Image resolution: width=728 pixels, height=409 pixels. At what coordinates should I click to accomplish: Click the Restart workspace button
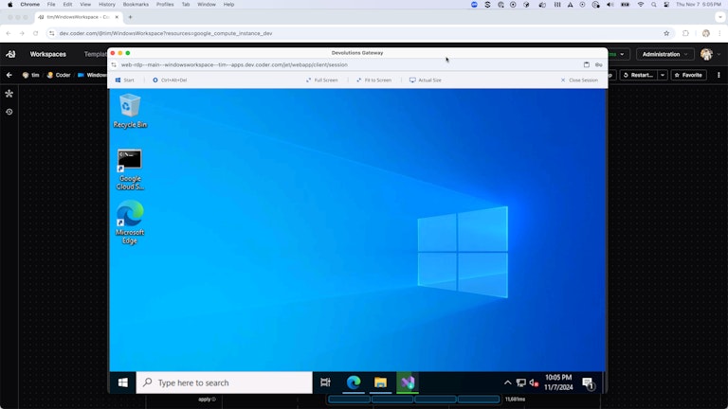click(638, 75)
